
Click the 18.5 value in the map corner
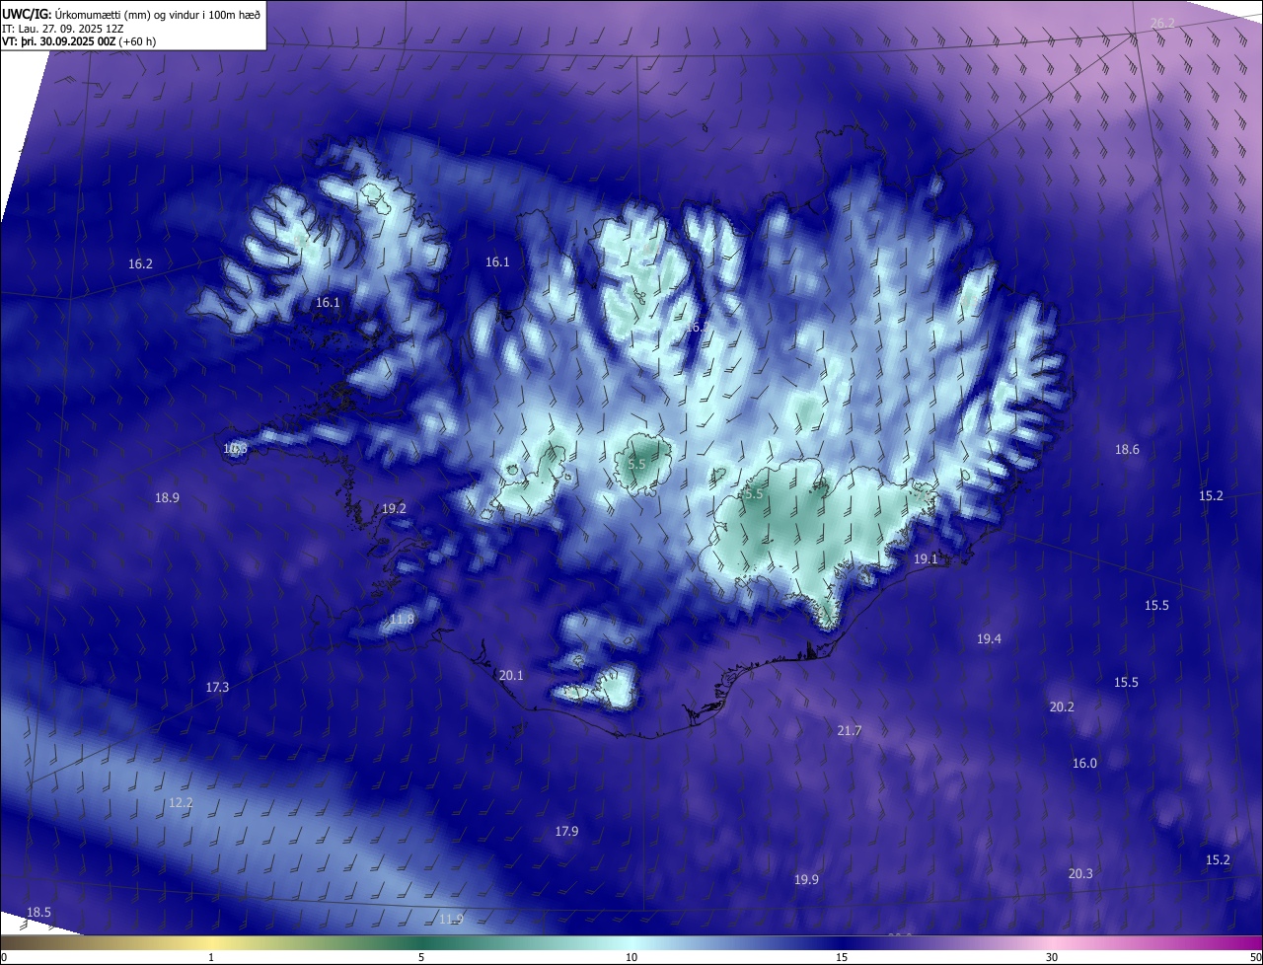[x=38, y=913]
